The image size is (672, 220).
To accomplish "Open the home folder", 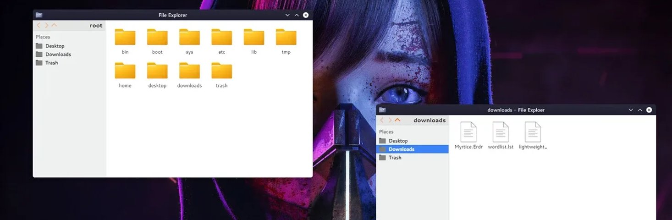I will [125, 71].
